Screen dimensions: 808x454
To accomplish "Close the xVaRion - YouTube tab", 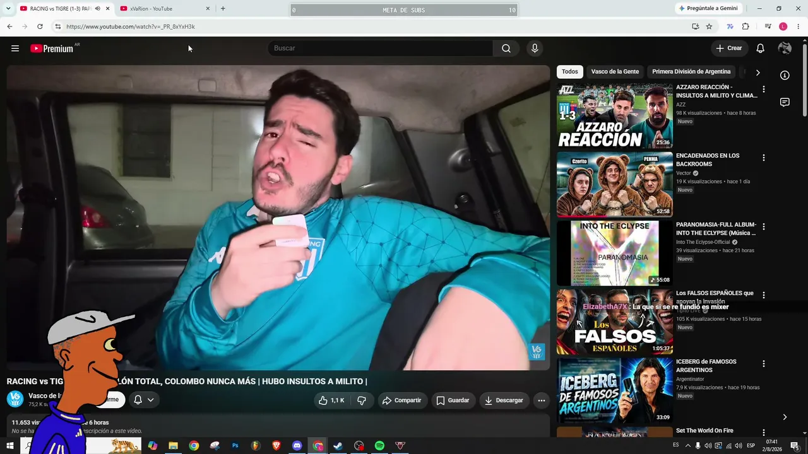I will click(208, 9).
